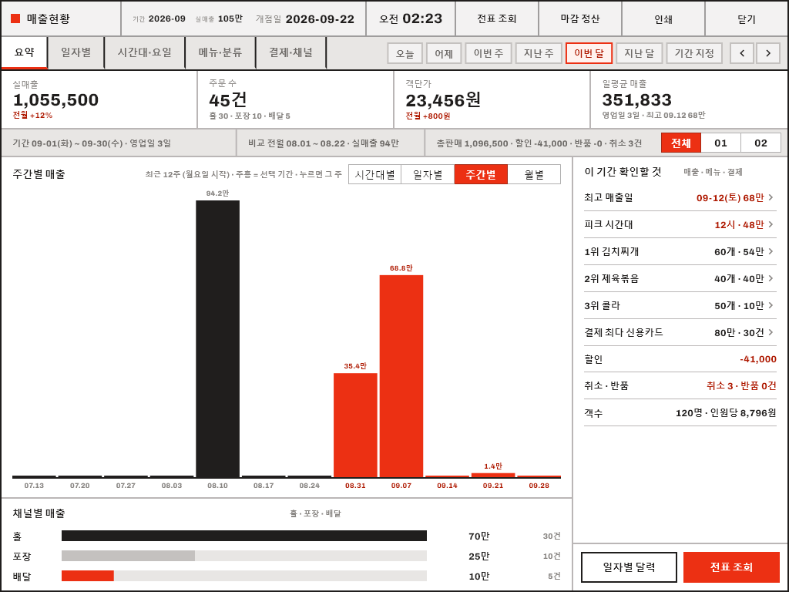Click the 개점일 2026-09-22 date

[305, 19]
